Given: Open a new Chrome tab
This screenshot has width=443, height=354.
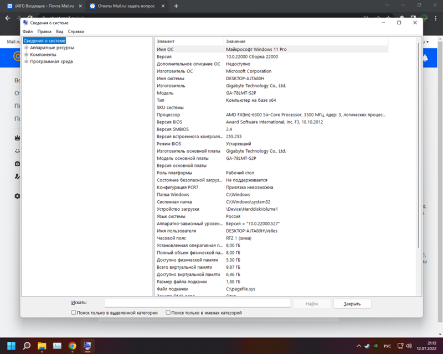Looking at the screenshot, I should tap(176, 6).
